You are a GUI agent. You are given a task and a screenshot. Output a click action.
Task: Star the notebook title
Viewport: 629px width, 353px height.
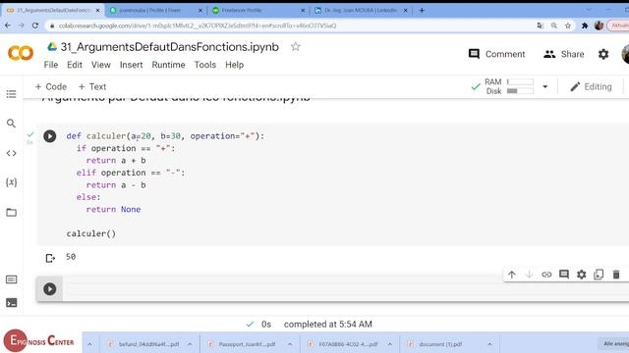296,47
